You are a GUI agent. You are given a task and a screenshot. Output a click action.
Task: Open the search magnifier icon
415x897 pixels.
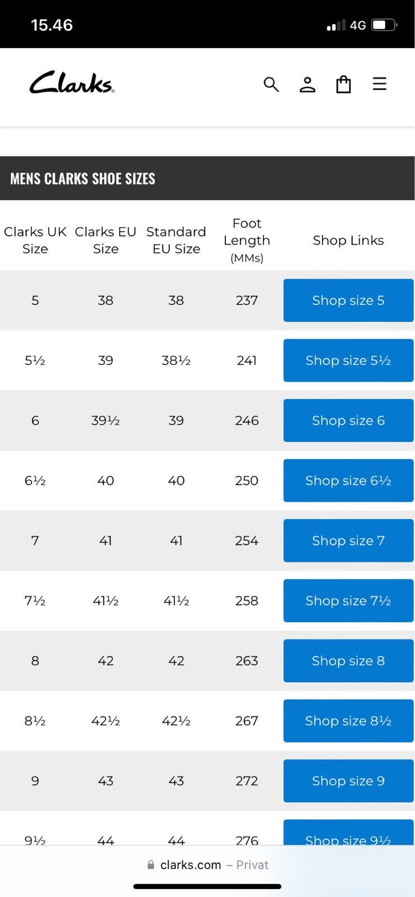[x=271, y=85]
